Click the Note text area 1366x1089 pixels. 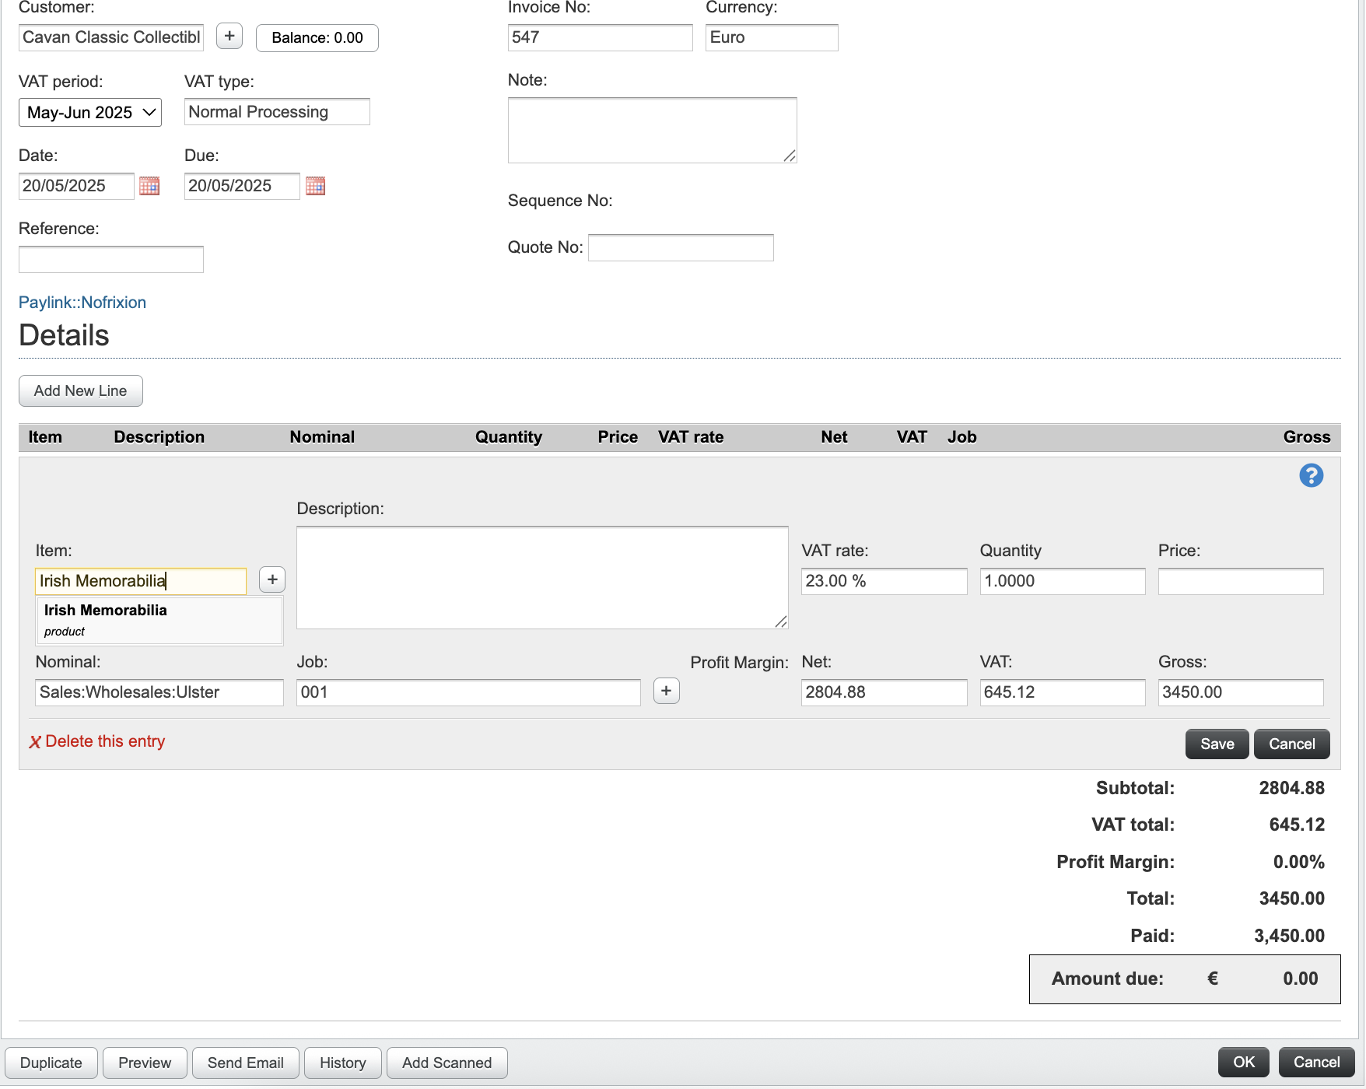652,130
